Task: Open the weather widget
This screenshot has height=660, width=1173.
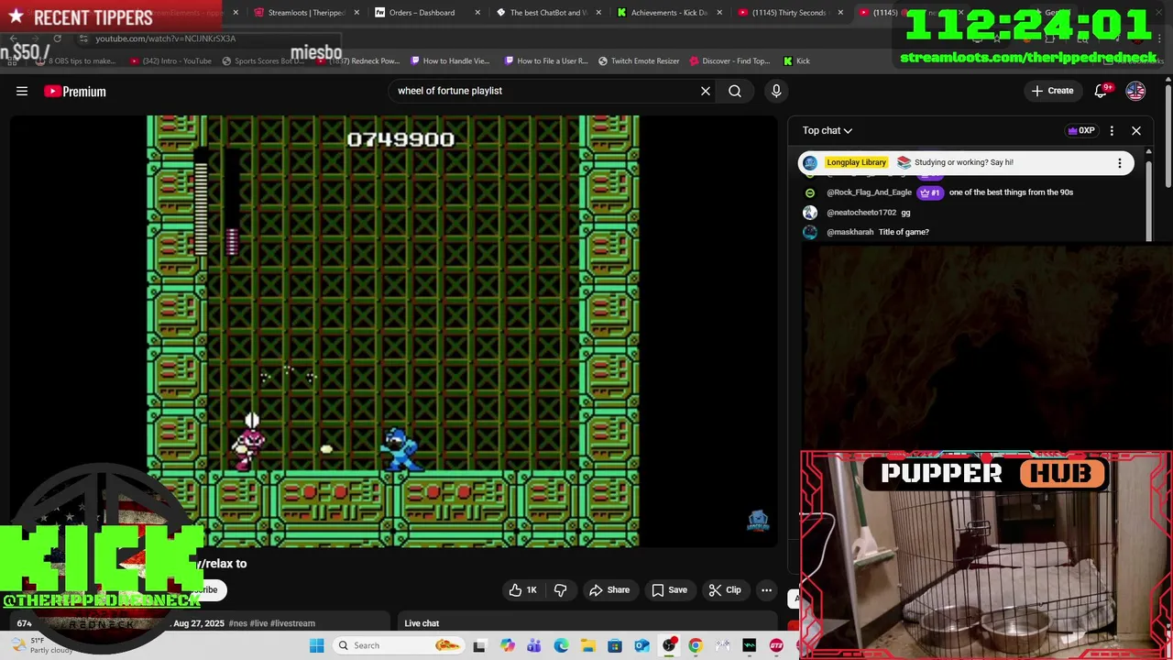Action: pos(41,645)
